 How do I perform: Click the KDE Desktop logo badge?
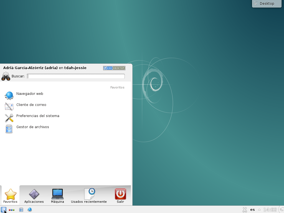coord(114,68)
